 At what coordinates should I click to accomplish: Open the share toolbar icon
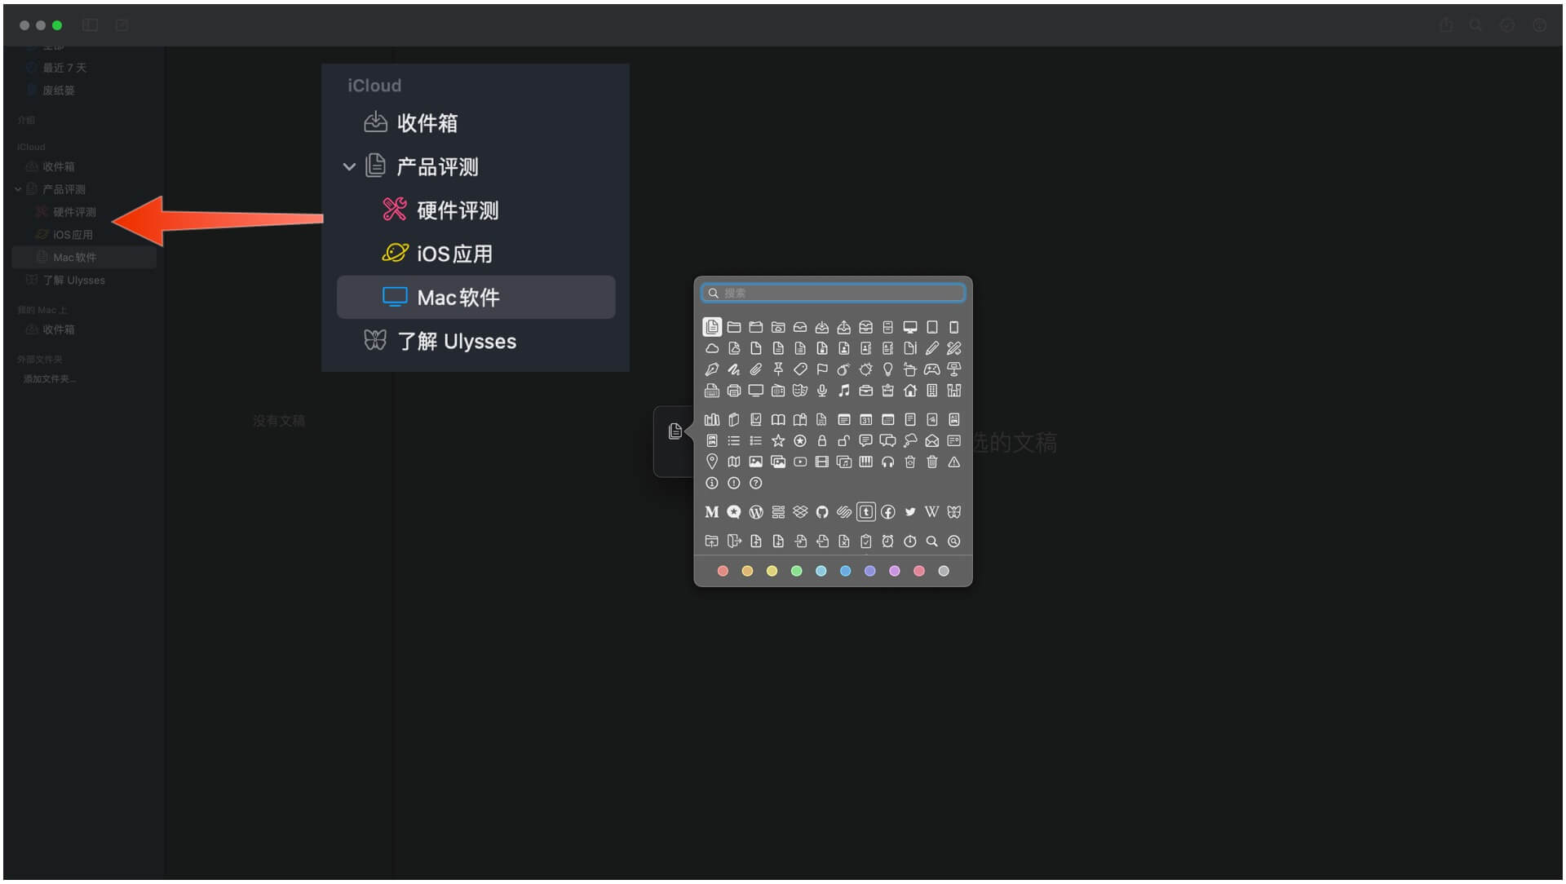(x=1446, y=25)
